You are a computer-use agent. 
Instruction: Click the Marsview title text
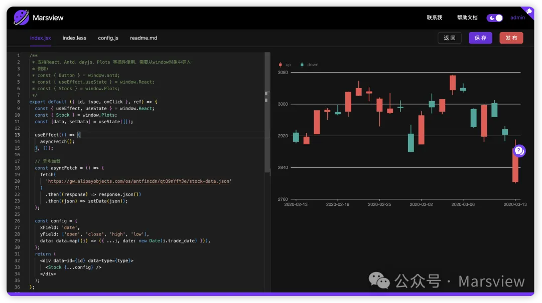click(48, 18)
